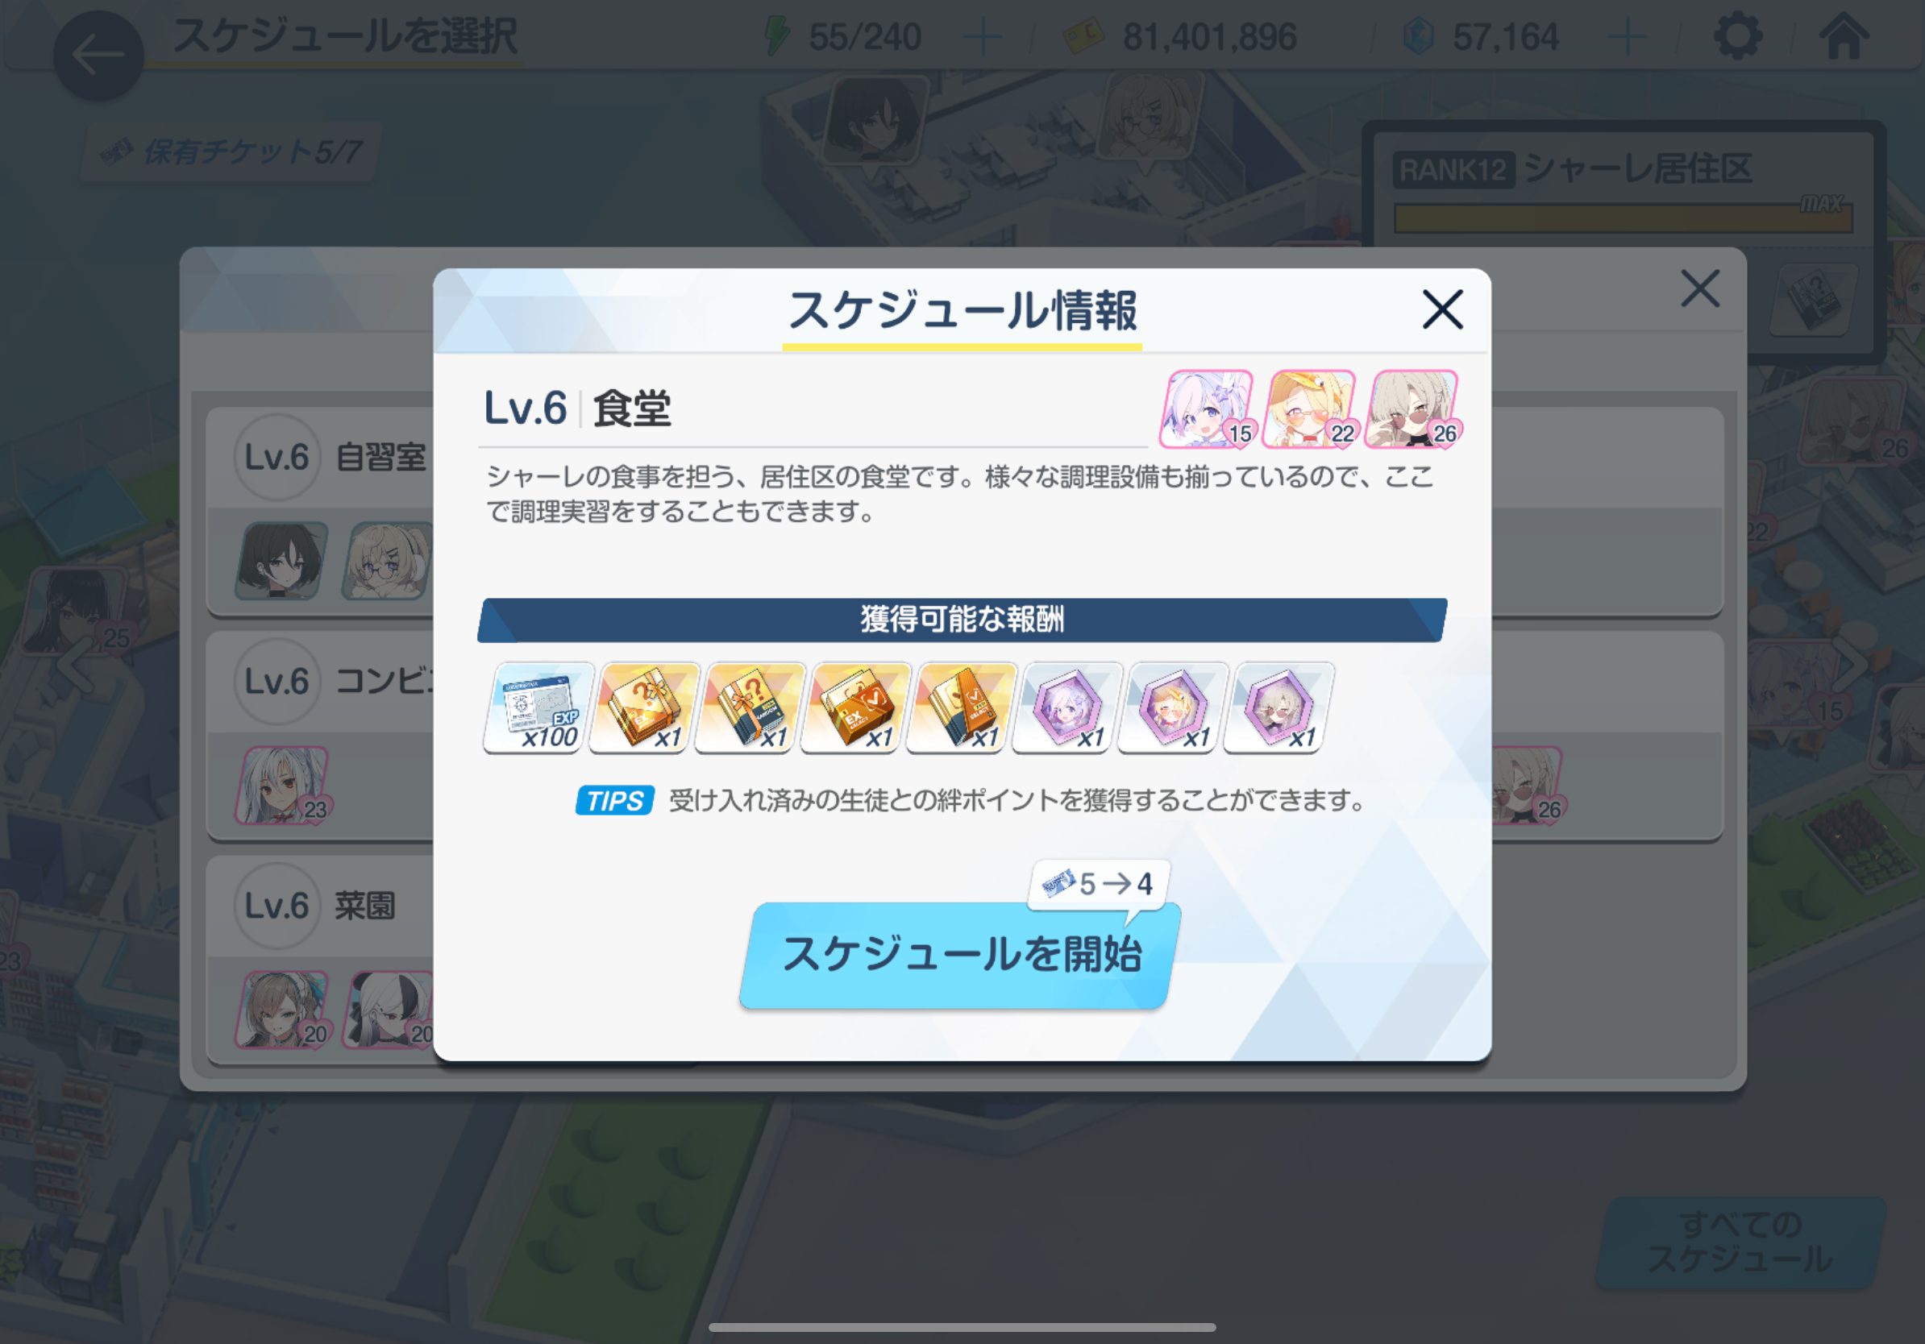Close the スケジュール情報 dialog
Screen dimensions: 1925x1344
point(1442,310)
